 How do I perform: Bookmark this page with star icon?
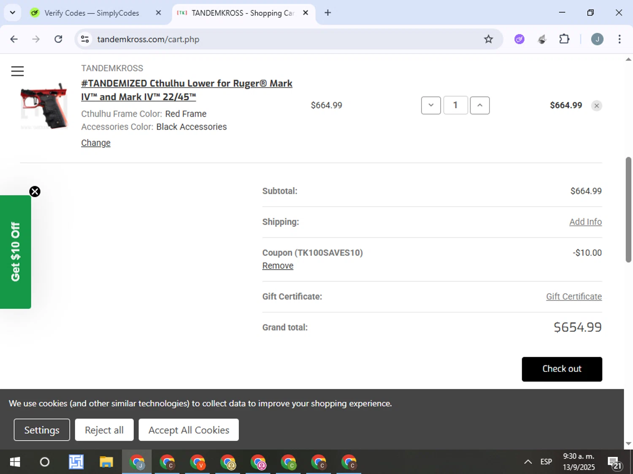(488, 39)
